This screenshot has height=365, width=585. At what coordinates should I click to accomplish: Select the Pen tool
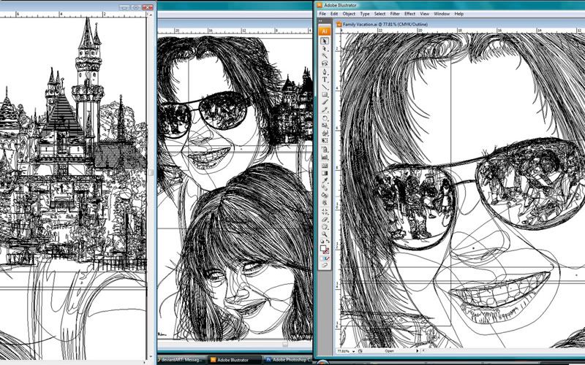[324, 72]
